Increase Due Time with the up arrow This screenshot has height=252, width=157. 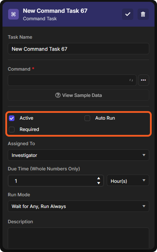click(x=99, y=178)
